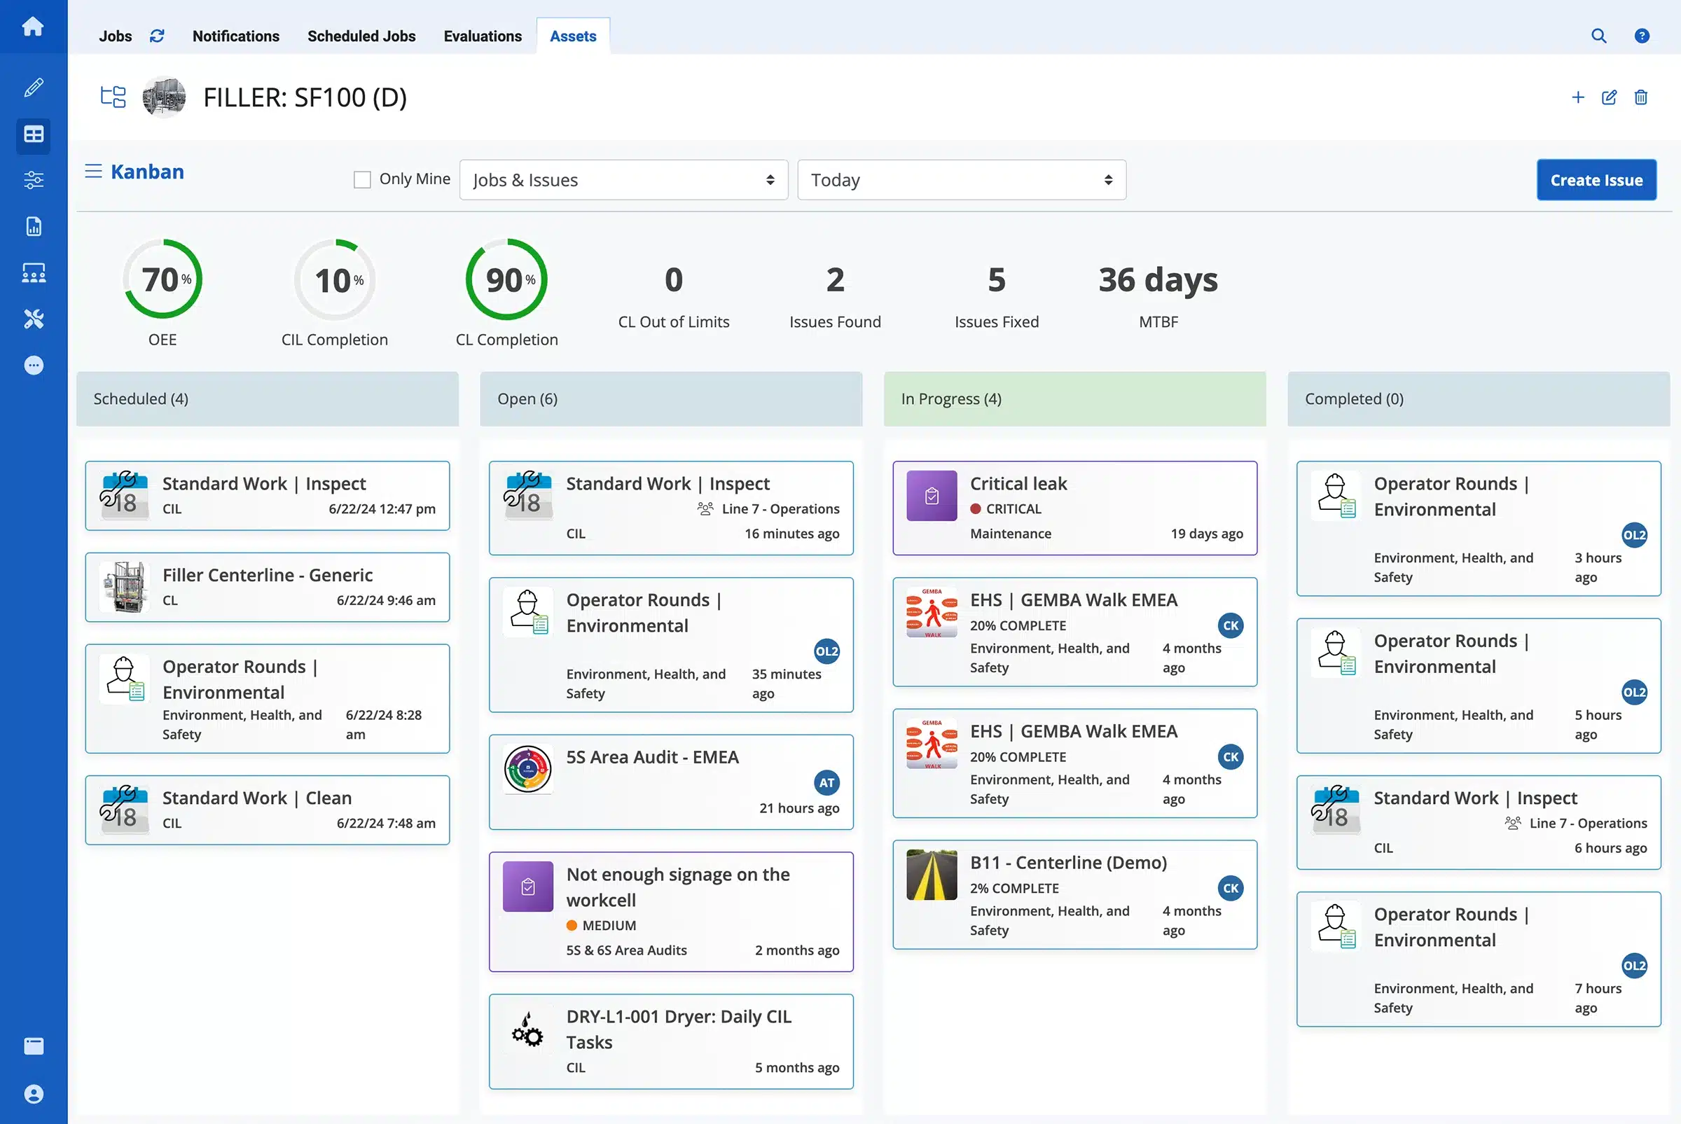1681x1124 pixels.
Task: Open Standard Work Inspect from 16 minutes ago
Action: (x=671, y=508)
